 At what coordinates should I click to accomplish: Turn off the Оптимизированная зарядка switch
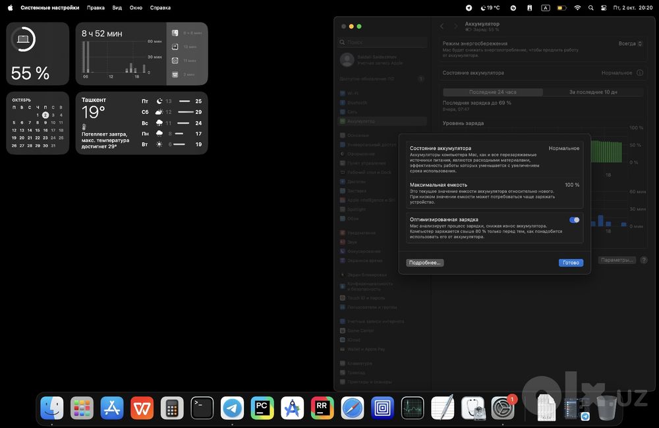point(574,220)
